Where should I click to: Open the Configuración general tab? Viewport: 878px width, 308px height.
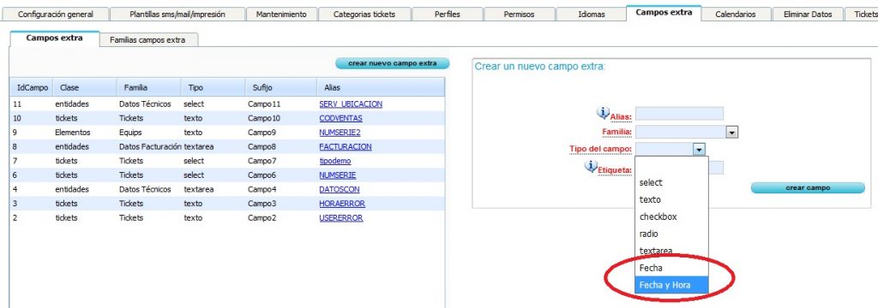[56, 15]
